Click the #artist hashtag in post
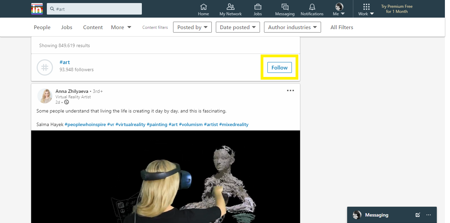 211,124
